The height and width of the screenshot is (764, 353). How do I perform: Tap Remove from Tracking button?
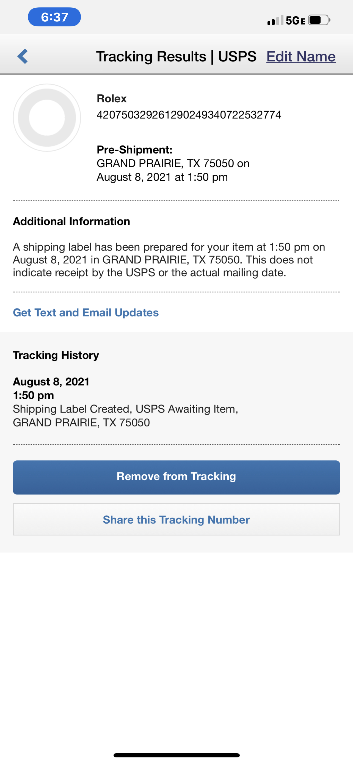(176, 477)
